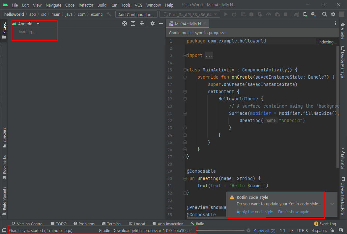
Task: Open the Navigate menu
Action: (x=53, y=5)
